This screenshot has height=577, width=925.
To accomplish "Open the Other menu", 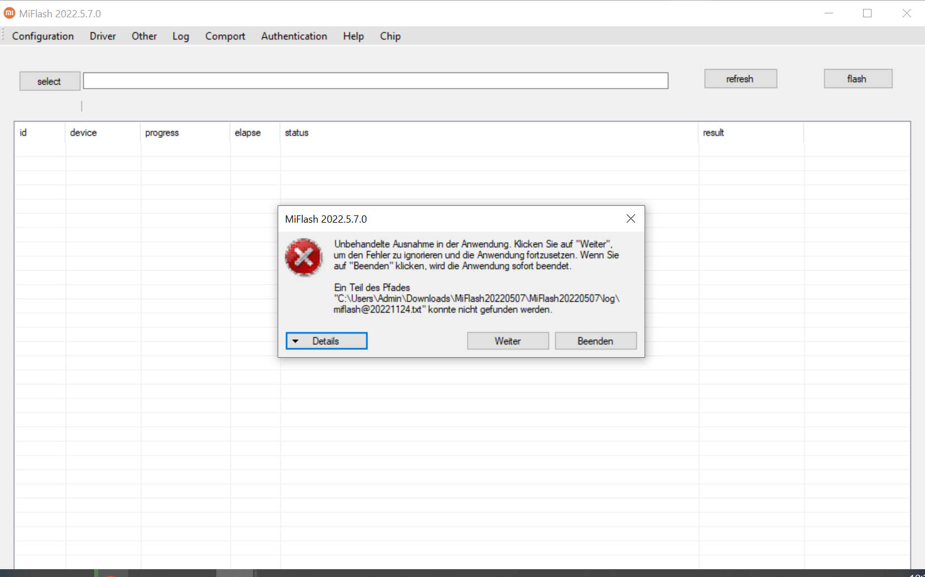I will 144,36.
